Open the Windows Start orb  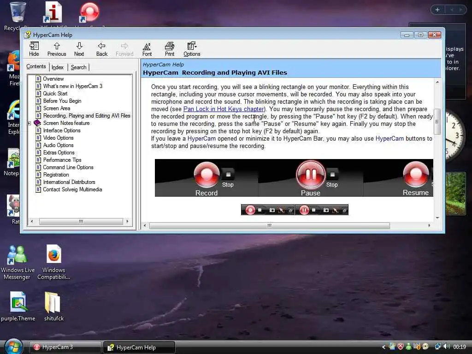pos(13,346)
